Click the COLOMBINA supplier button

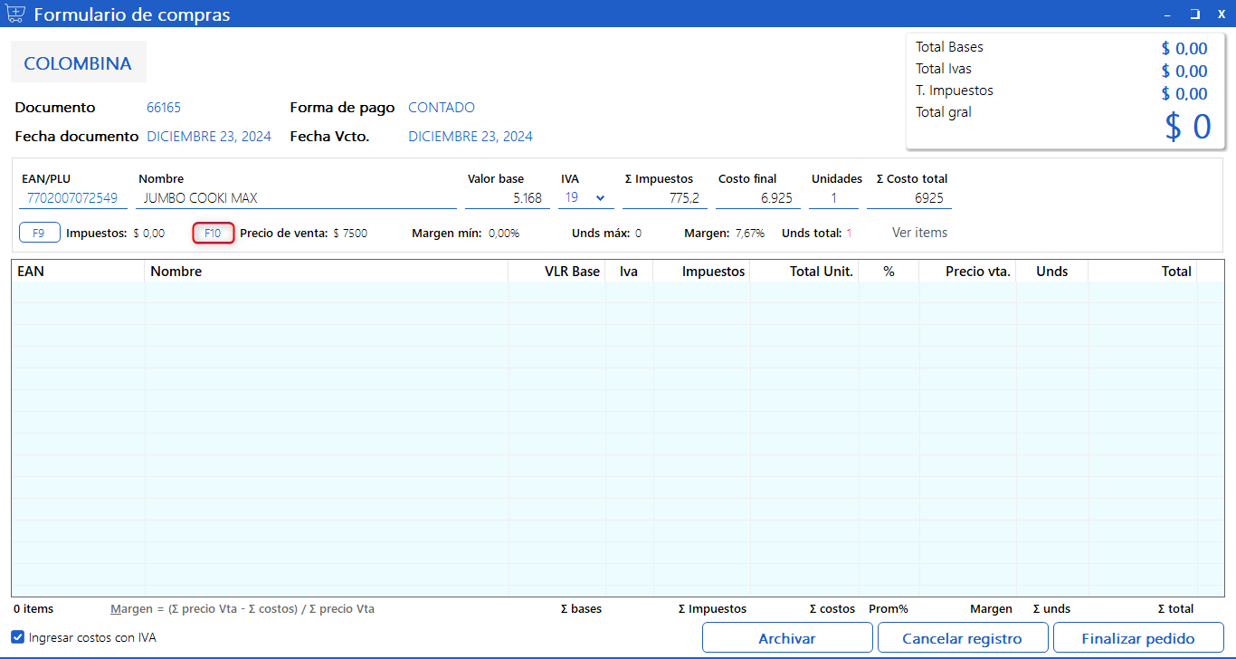point(78,63)
